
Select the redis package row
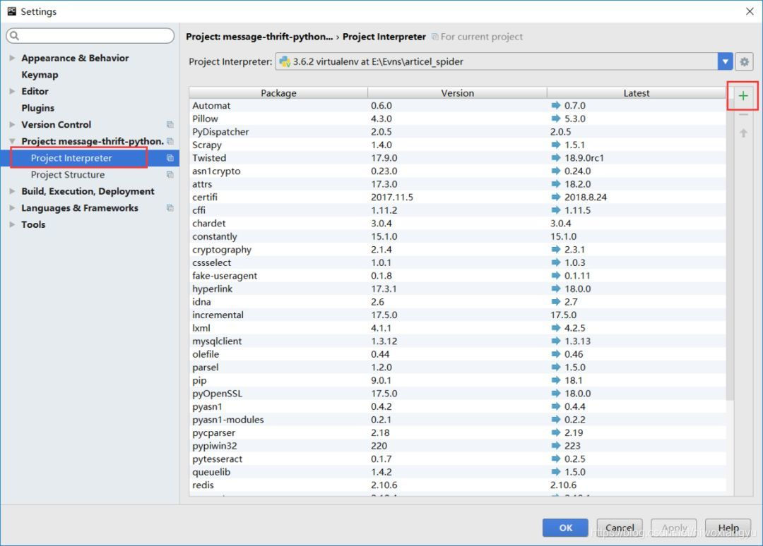[457, 485]
